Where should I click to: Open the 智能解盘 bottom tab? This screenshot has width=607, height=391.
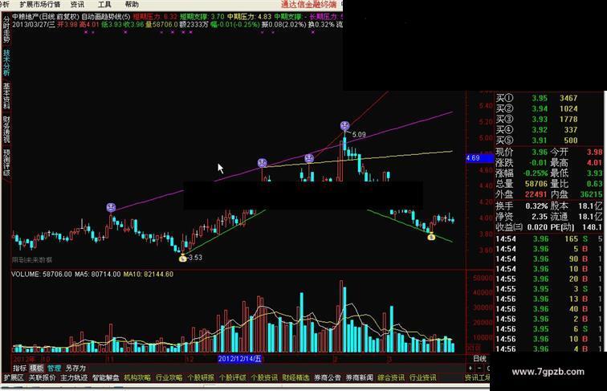point(105,377)
